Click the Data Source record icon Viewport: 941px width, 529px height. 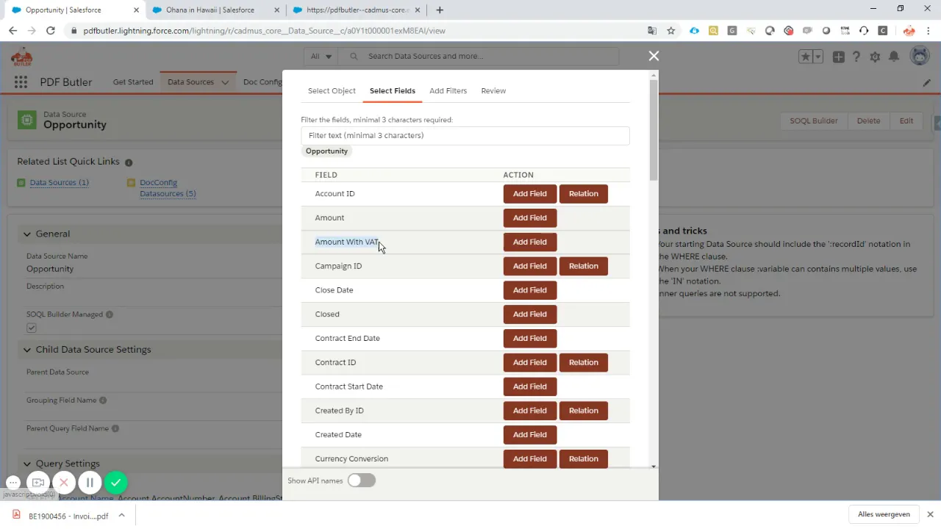coord(26,120)
